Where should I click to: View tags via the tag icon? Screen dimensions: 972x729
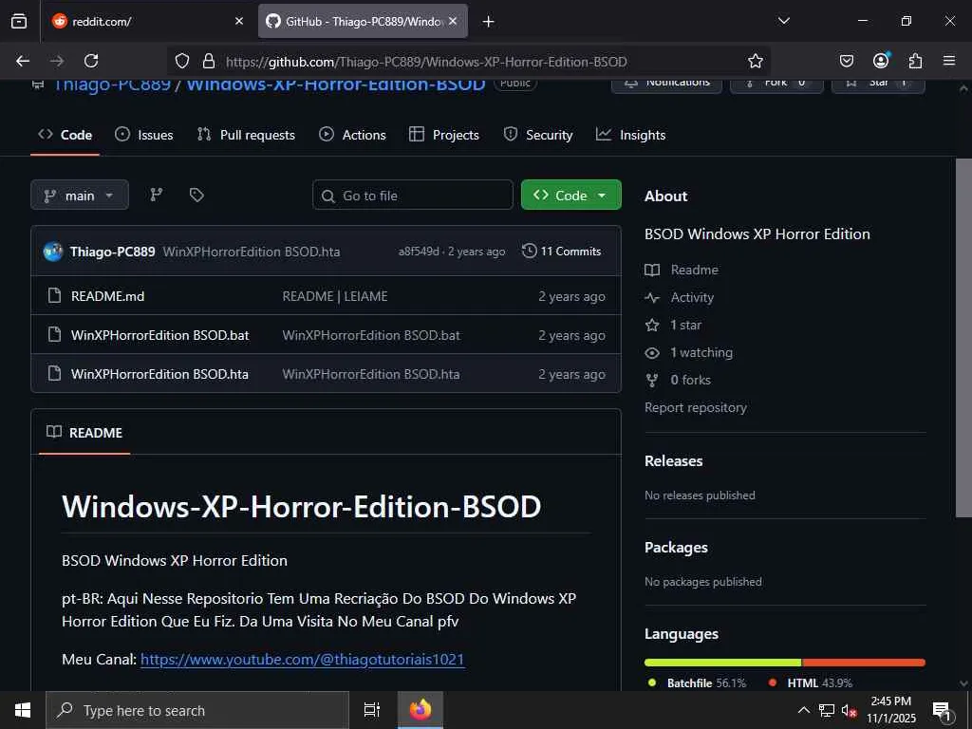[196, 195]
